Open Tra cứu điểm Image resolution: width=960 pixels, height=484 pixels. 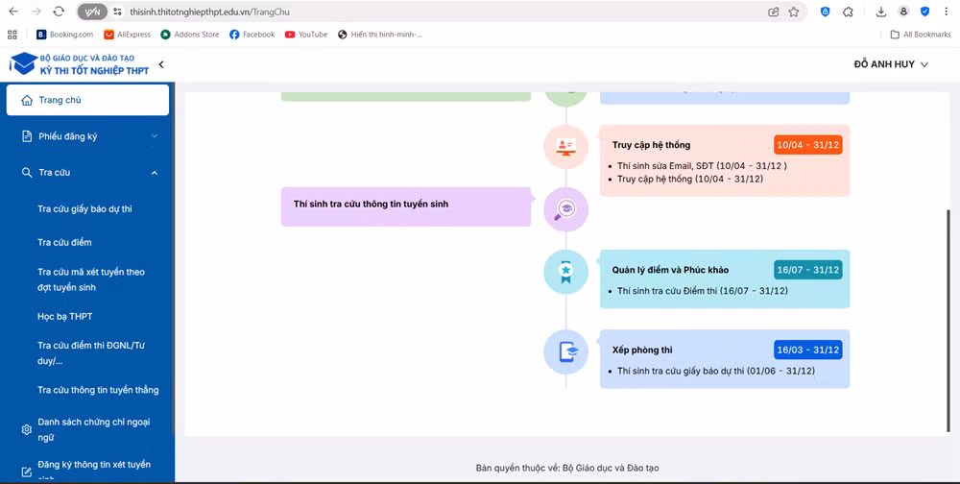pos(64,242)
